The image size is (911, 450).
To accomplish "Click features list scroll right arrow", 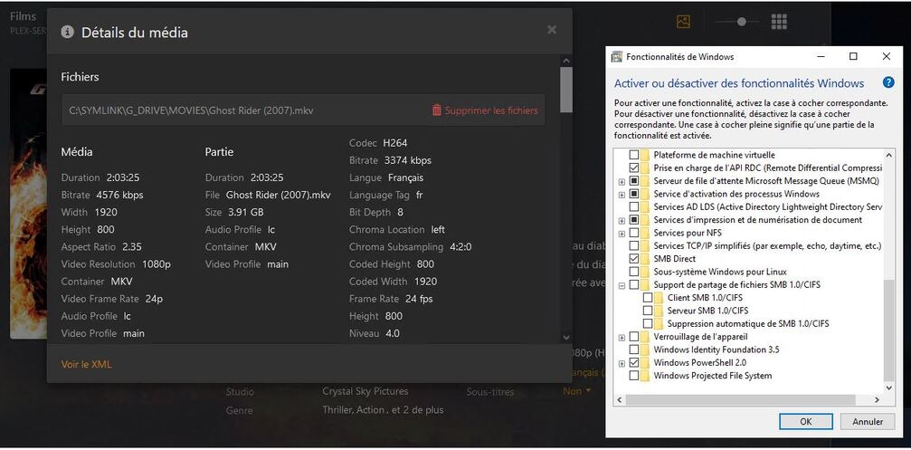I will [878, 400].
